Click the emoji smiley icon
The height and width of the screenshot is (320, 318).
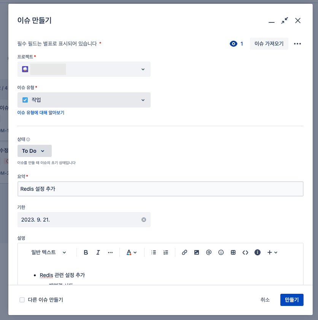tap(221, 252)
